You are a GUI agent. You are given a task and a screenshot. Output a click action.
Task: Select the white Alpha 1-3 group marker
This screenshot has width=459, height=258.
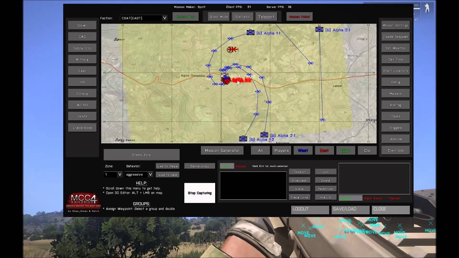225,76
